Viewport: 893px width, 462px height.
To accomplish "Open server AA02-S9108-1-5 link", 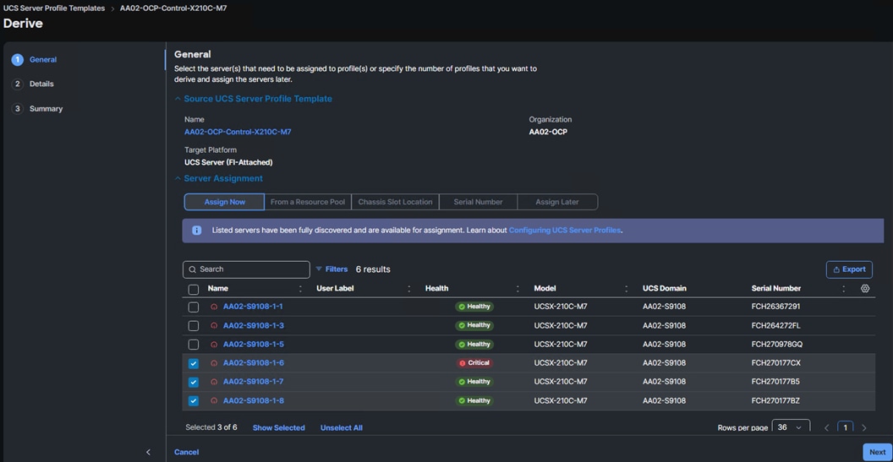I will coord(254,345).
